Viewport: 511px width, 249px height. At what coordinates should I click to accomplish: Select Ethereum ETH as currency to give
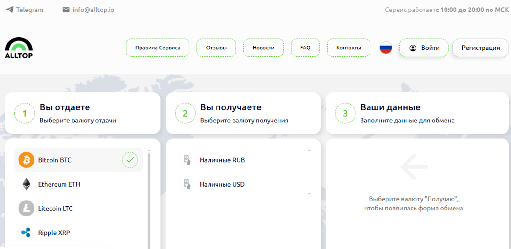[x=59, y=184]
